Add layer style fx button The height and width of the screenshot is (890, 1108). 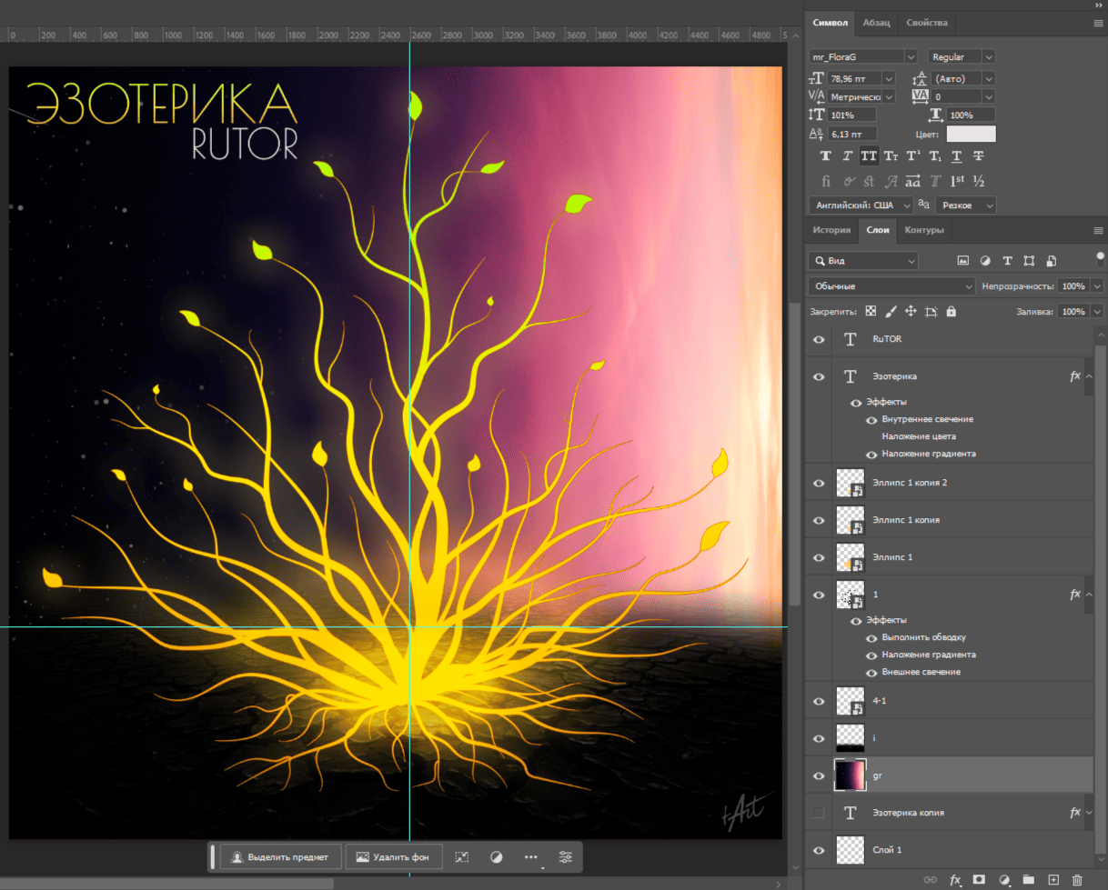point(955,880)
